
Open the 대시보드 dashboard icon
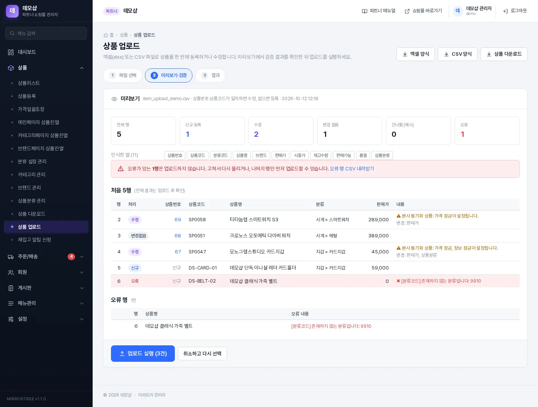pos(11,52)
